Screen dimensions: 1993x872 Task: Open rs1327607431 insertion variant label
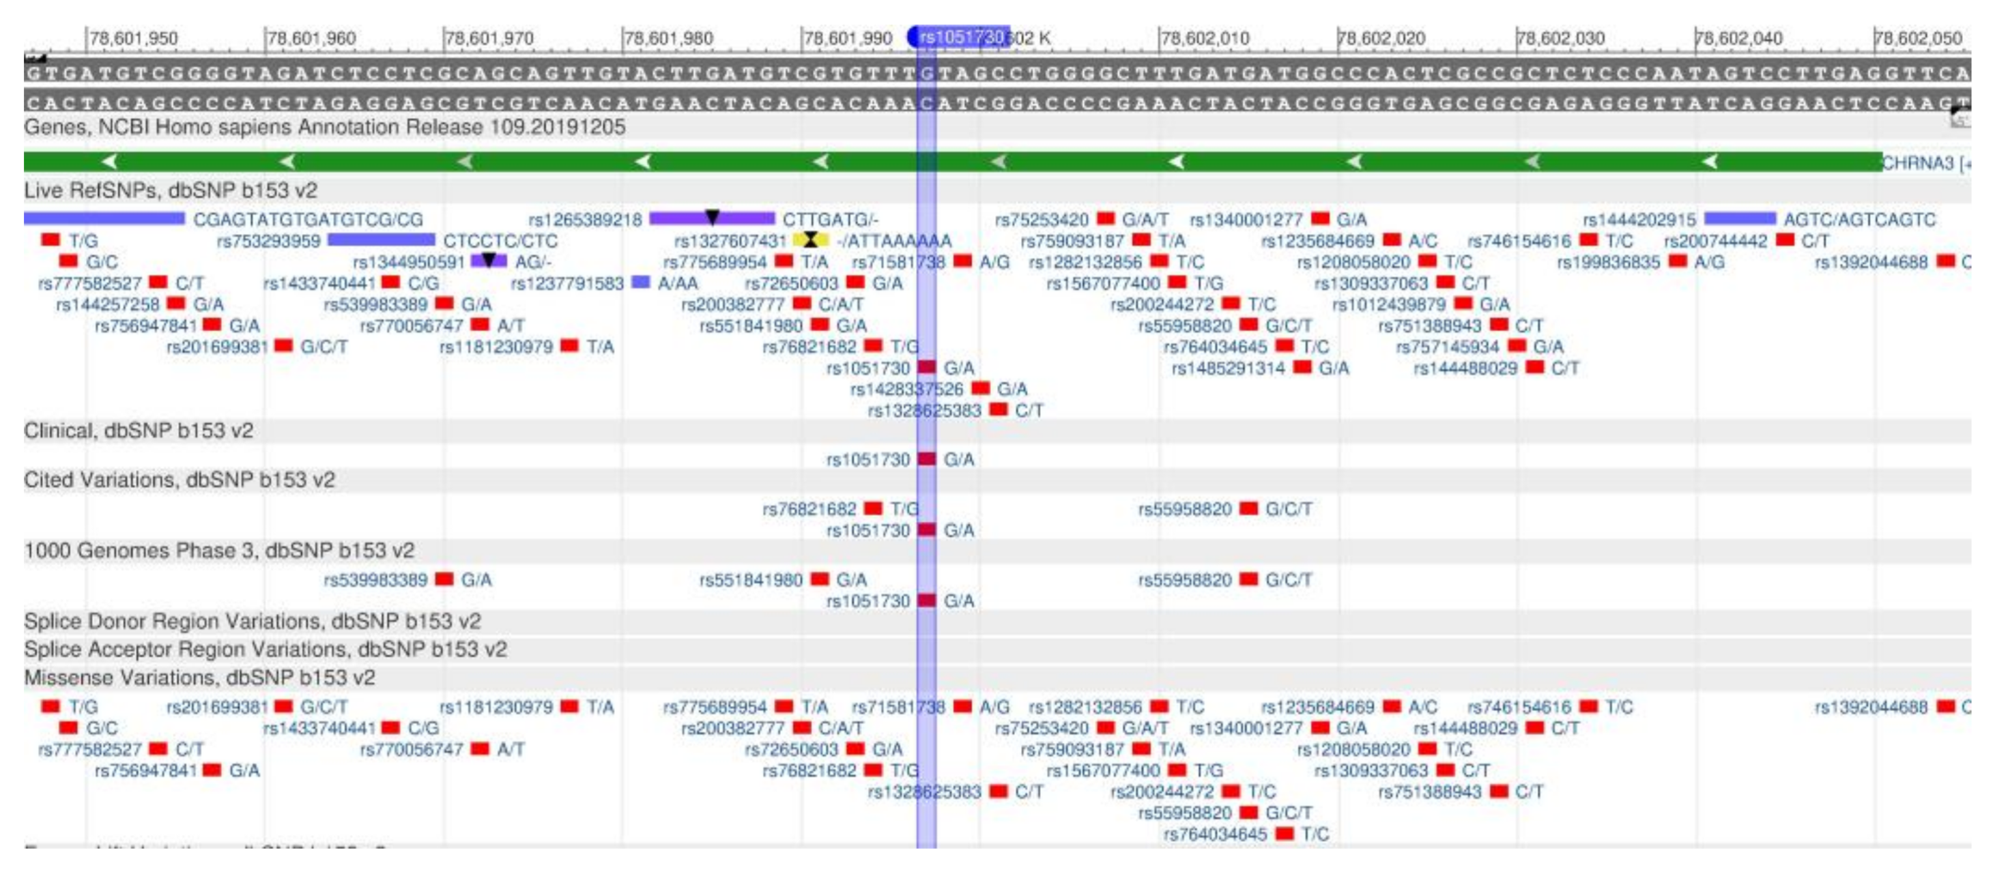click(x=730, y=242)
